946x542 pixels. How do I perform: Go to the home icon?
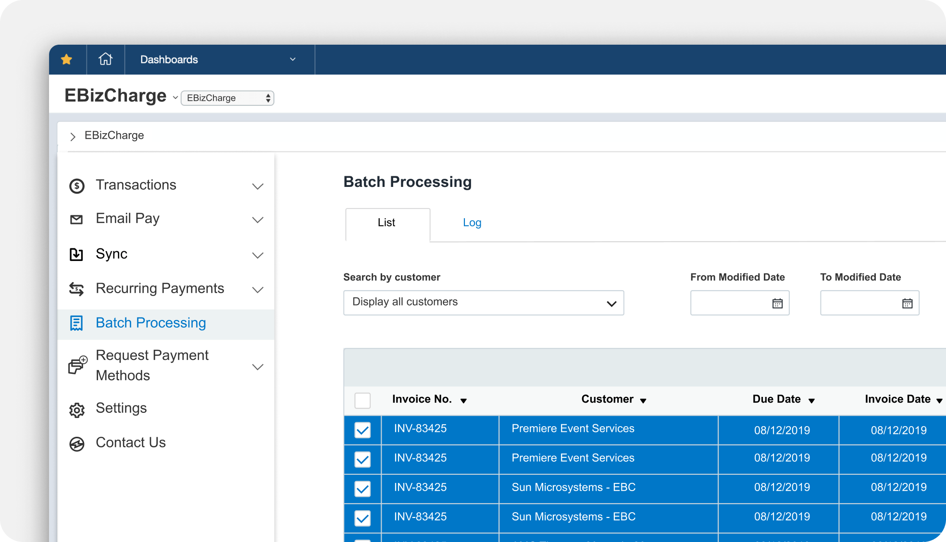(105, 60)
